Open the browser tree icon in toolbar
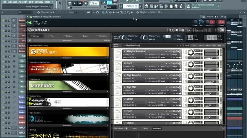 point(161,7)
